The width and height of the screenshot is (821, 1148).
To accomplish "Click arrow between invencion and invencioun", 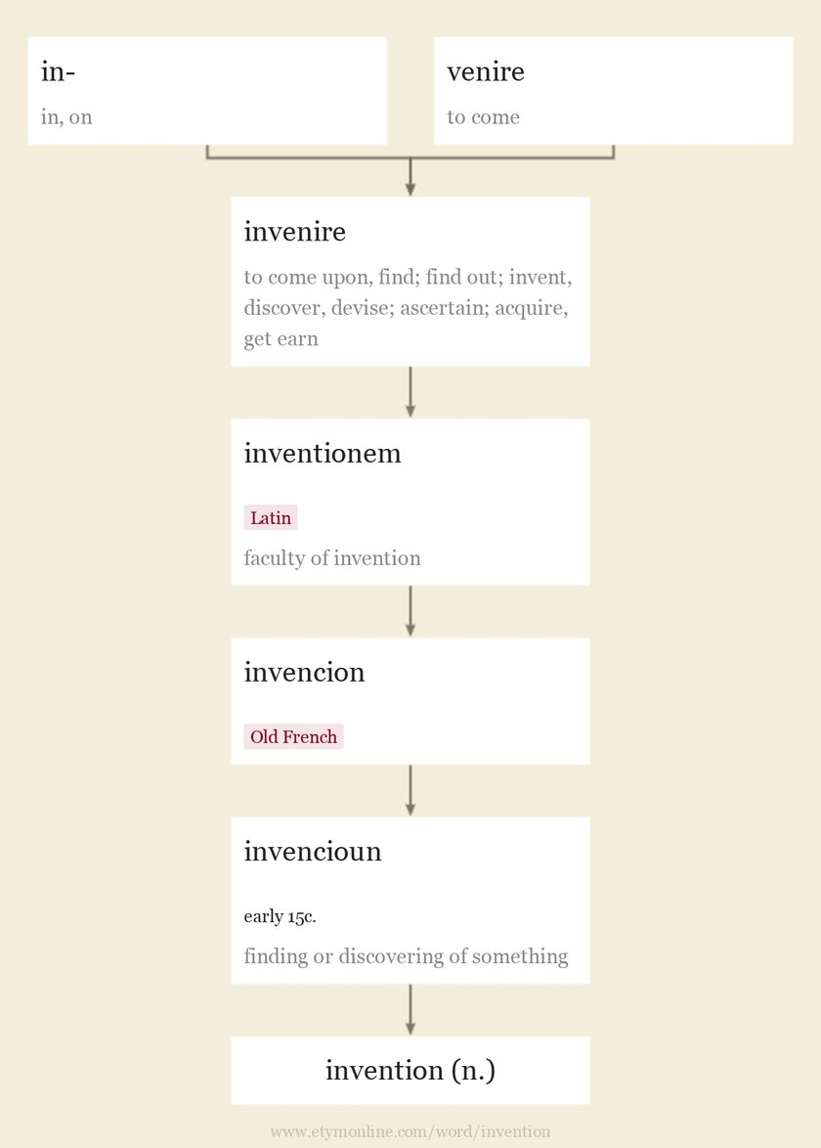I will [410, 791].
